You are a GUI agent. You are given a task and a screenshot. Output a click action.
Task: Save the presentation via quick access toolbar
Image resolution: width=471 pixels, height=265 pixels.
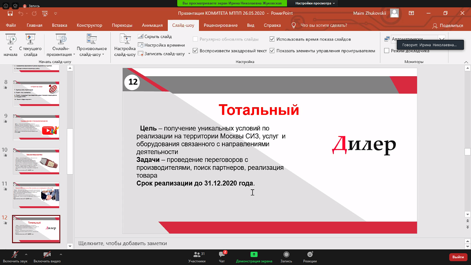point(10,13)
